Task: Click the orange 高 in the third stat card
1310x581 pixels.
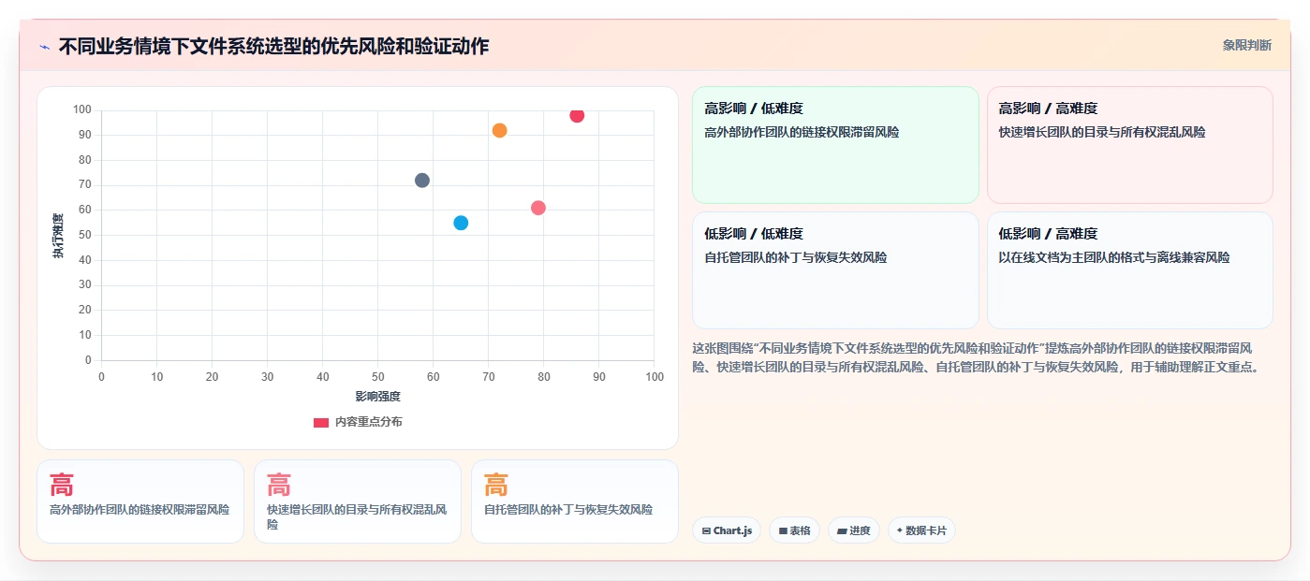Action: (496, 486)
